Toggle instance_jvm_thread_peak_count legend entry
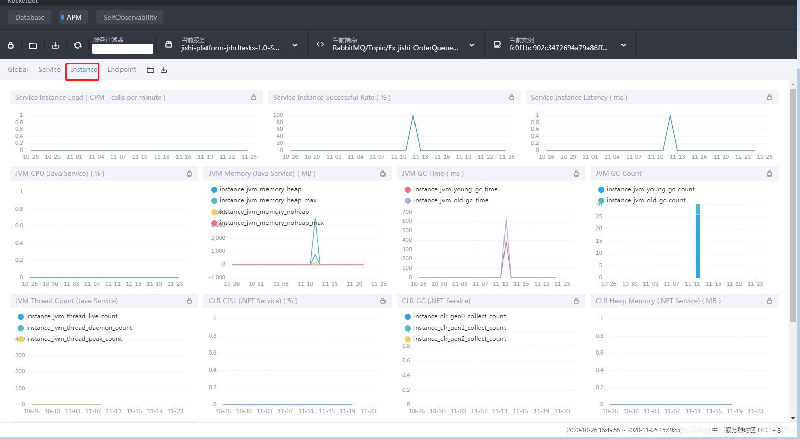Screen dimensions: 800x439 [x=70, y=339]
